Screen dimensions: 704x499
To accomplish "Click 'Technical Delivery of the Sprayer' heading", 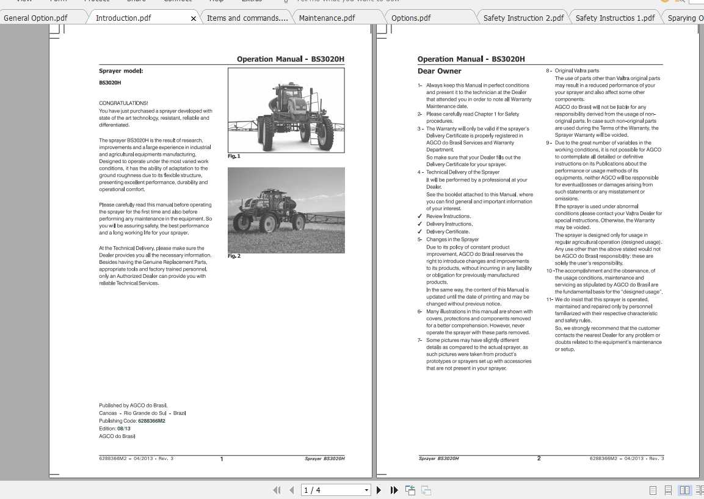I will 463,172.
